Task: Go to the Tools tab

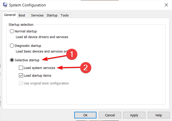Action: [x=65, y=15]
